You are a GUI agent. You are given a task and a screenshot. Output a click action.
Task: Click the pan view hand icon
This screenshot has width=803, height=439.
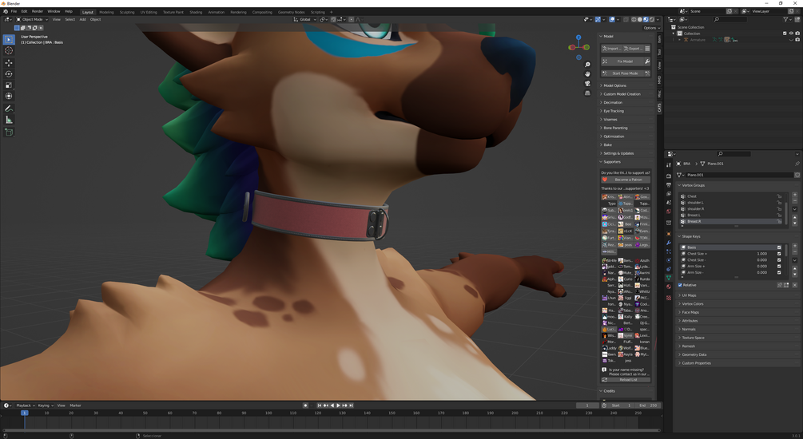[587, 73]
